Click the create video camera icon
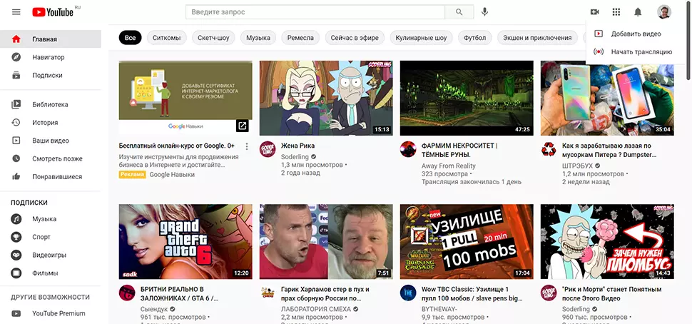 click(x=595, y=12)
